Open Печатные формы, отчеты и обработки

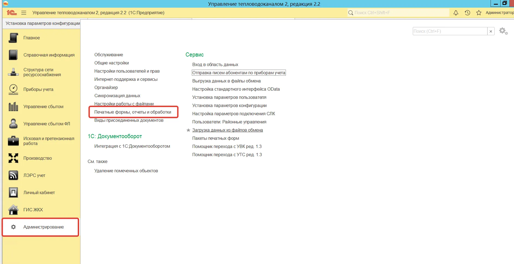coord(133,112)
